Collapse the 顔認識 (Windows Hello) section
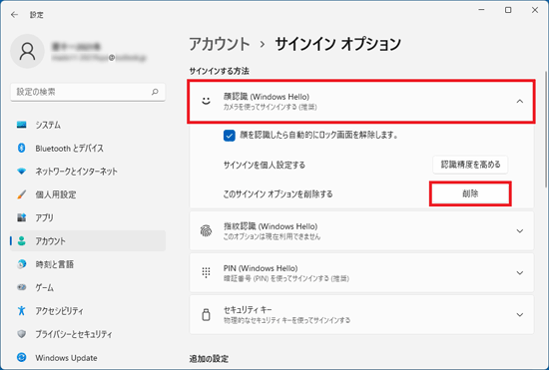 [520, 102]
